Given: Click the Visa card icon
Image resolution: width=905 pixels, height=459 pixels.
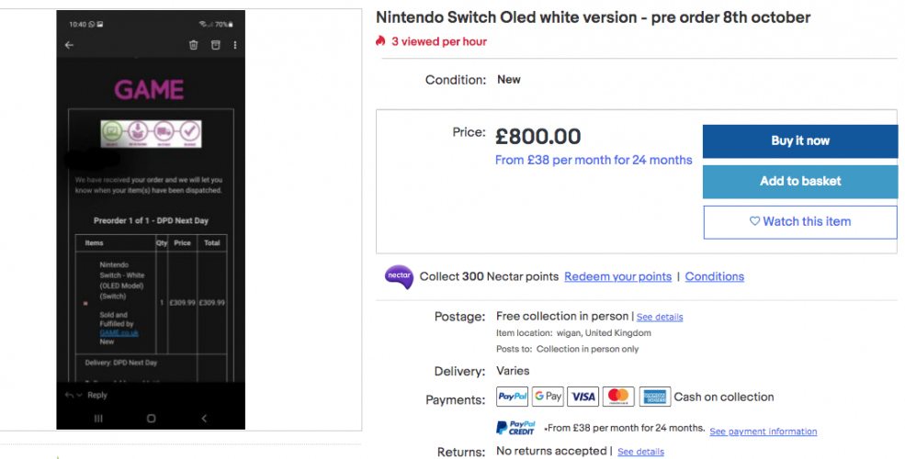Looking at the screenshot, I should coord(583,397).
